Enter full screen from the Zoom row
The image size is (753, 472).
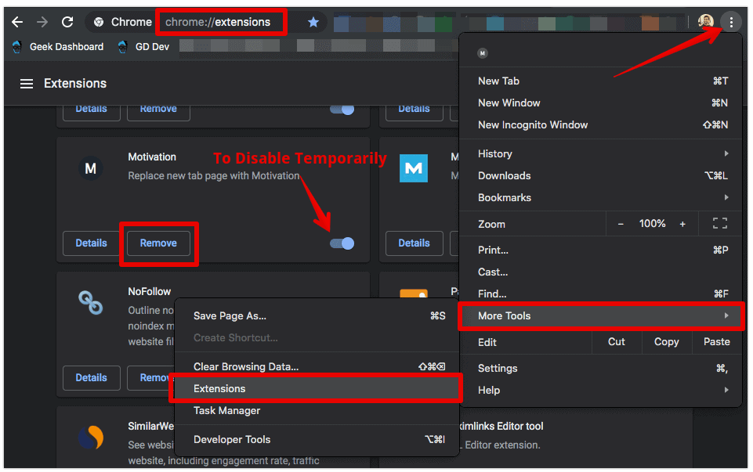coord(719,224)
